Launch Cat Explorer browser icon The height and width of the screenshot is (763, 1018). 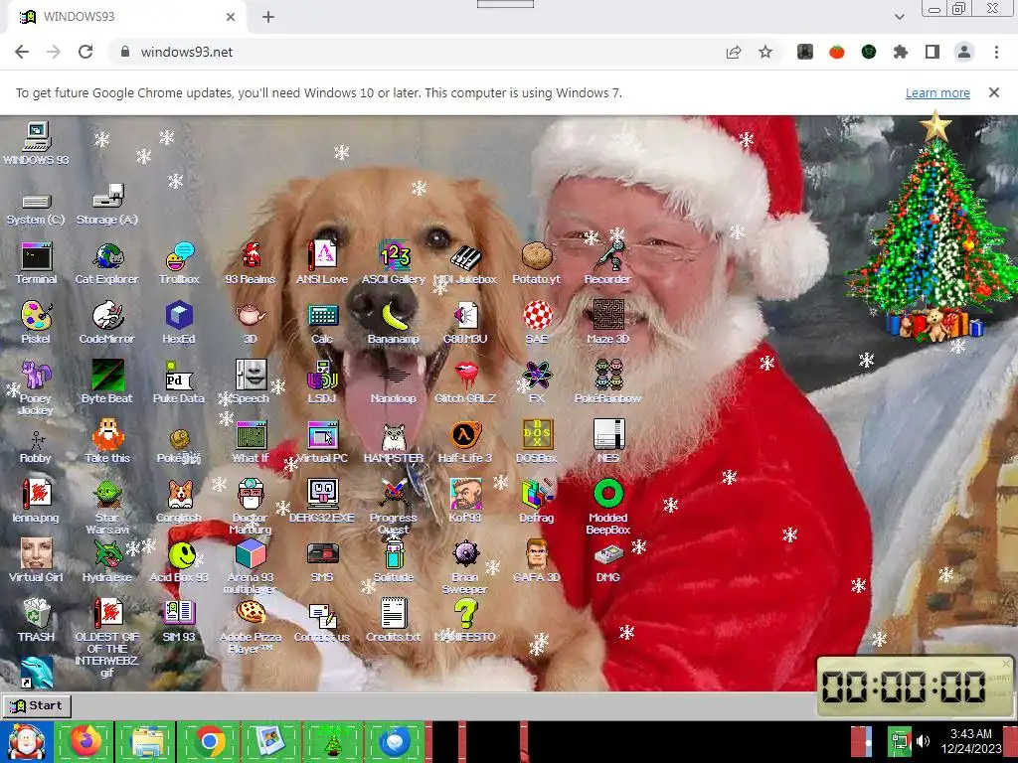107,263
